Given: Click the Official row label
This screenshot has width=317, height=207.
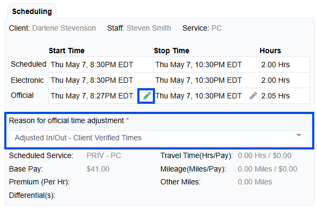Looking at the screenshot, I should tap(22, 95).
